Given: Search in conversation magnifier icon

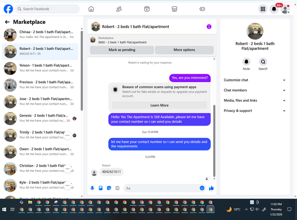Looking at the screenshot, I should tap(263, 62).
